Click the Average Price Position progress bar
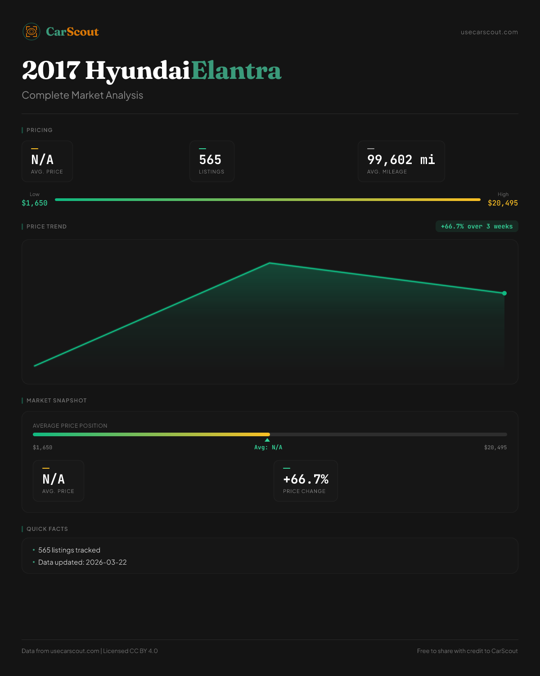This screenshot has width=540, height=676. pos(270,434)
